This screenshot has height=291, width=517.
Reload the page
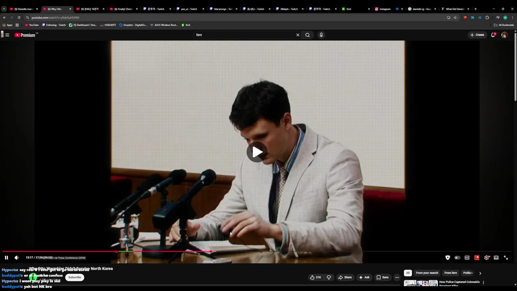[19, 17]
